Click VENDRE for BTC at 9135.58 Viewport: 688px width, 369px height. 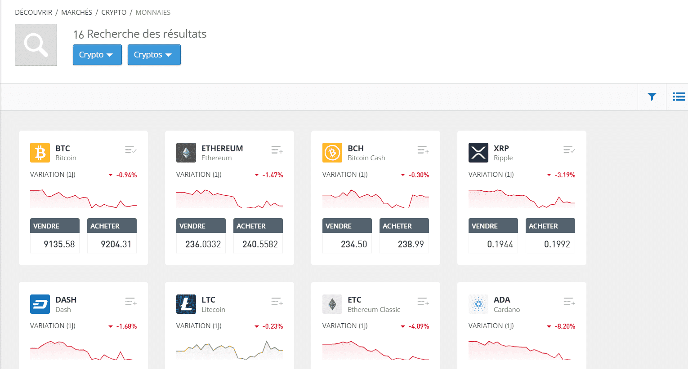click(55, 236)
